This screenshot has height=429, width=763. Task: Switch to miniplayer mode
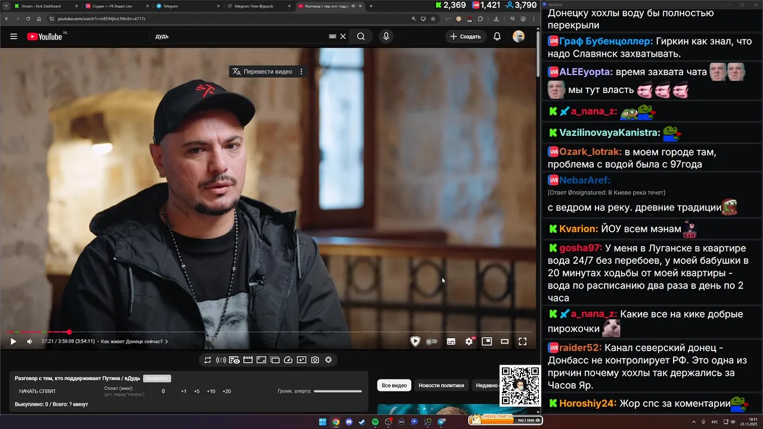tap(487, 341)
